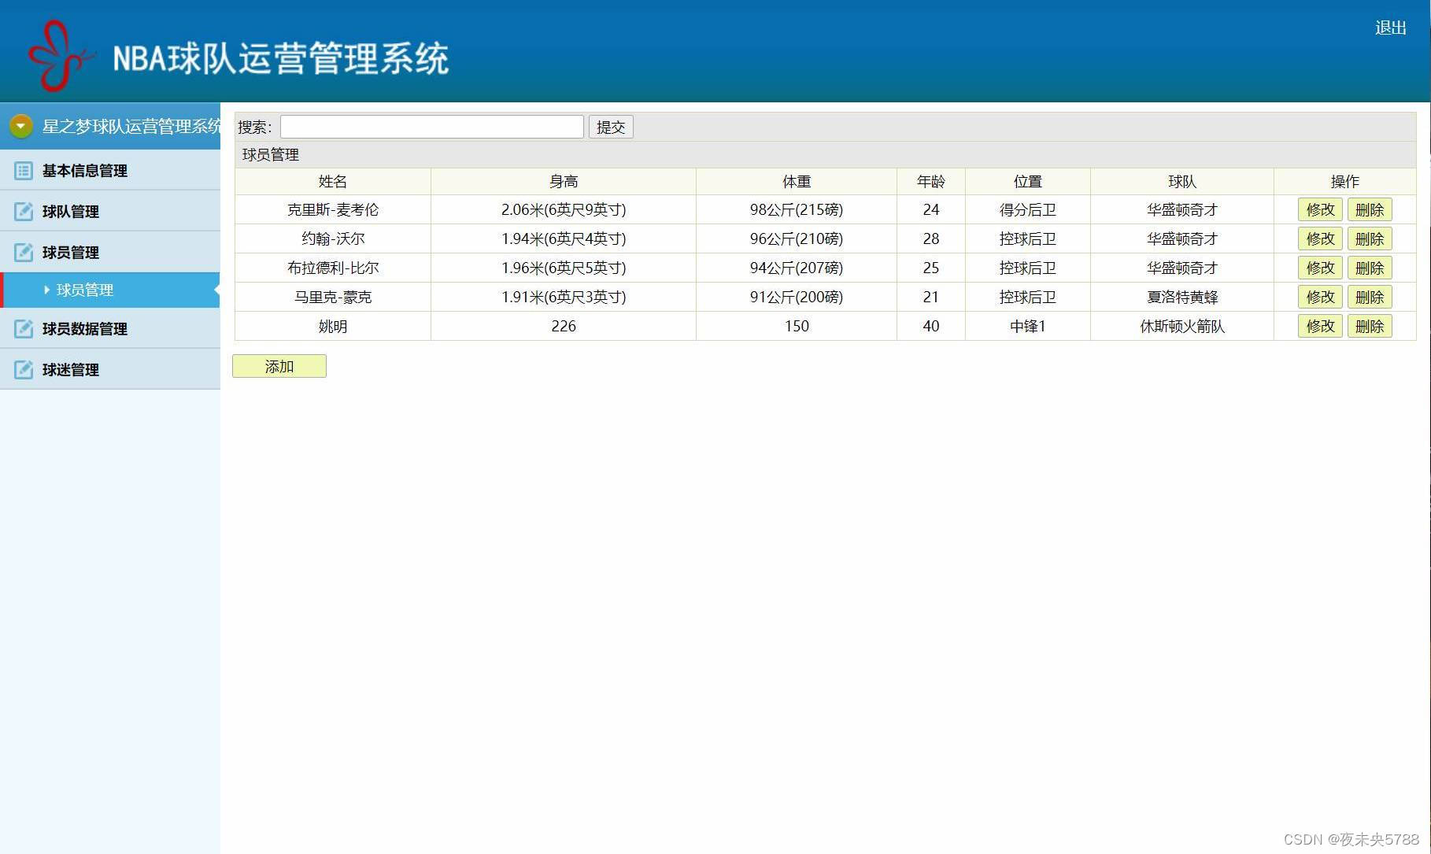This screenshot has width=1431, height=854.
Task: Click the 添加 button
Action: click(279, 366)
